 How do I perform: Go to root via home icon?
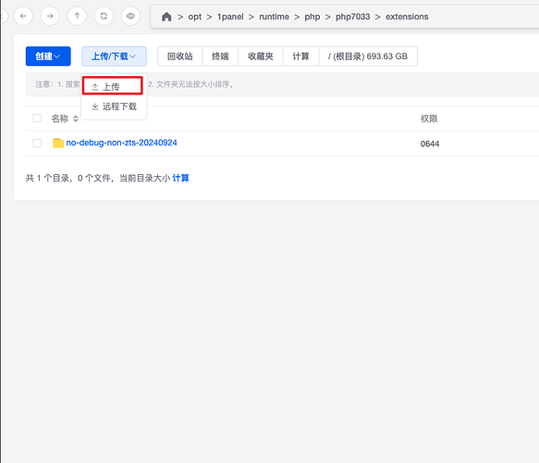coord(166,17)
